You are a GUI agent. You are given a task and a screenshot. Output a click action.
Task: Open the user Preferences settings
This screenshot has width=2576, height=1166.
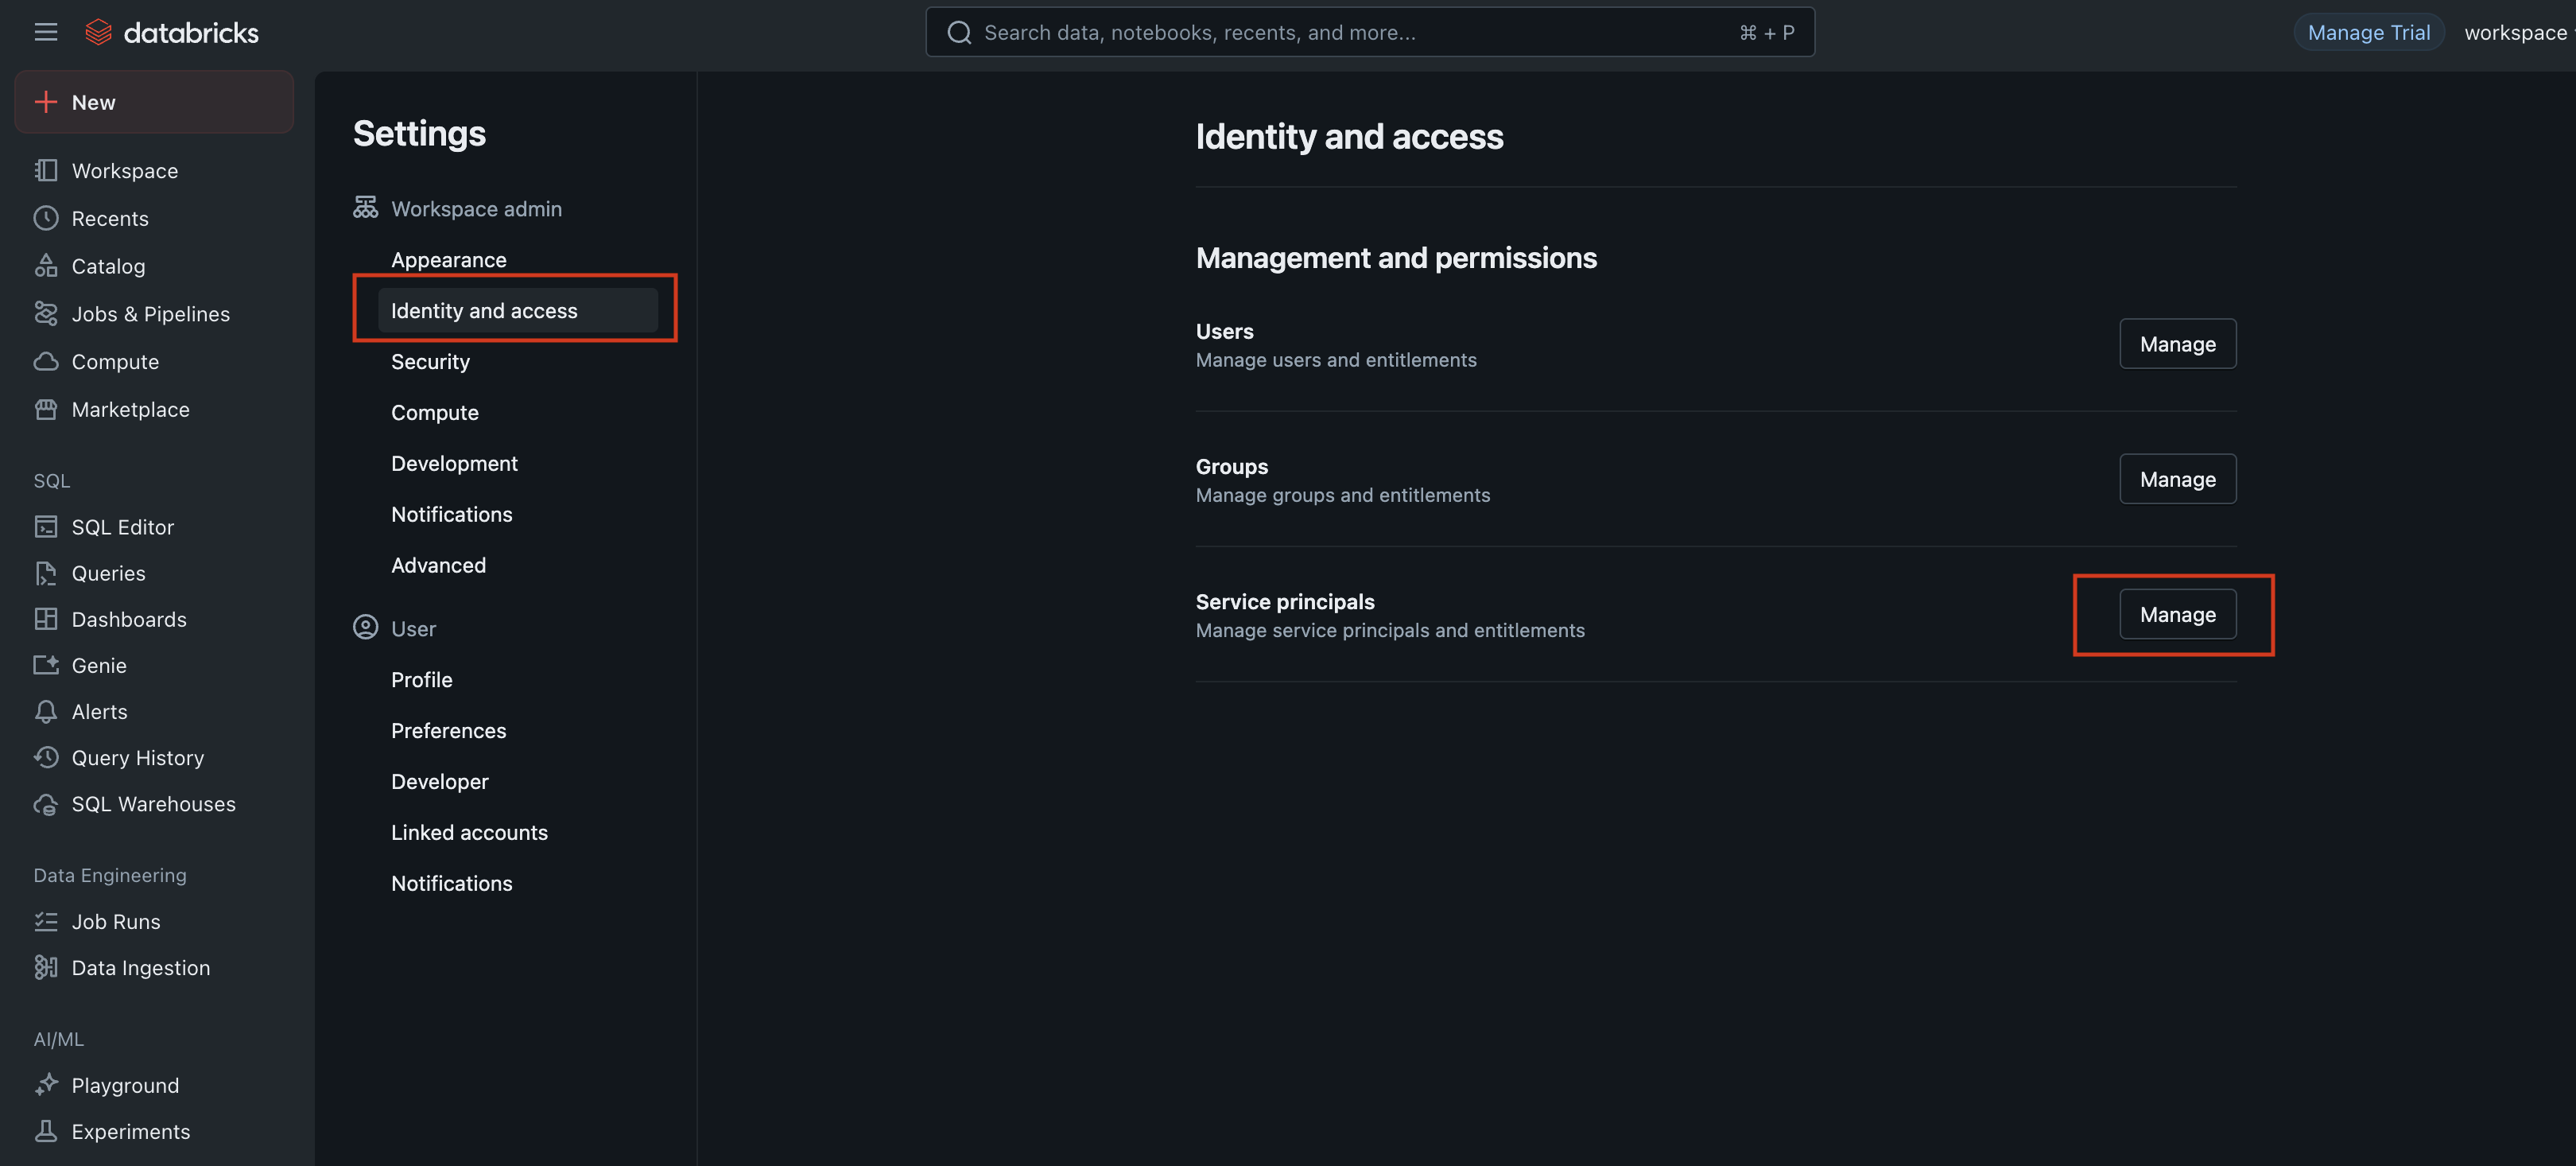(x=448, y=731)
